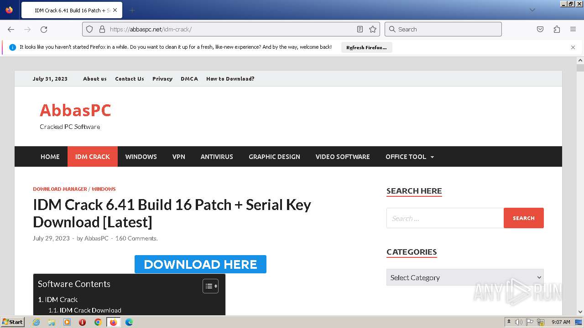Open the tracking protection shield icon
The image size is (584, 328).
pyautogui.click(x=89, y=29)
